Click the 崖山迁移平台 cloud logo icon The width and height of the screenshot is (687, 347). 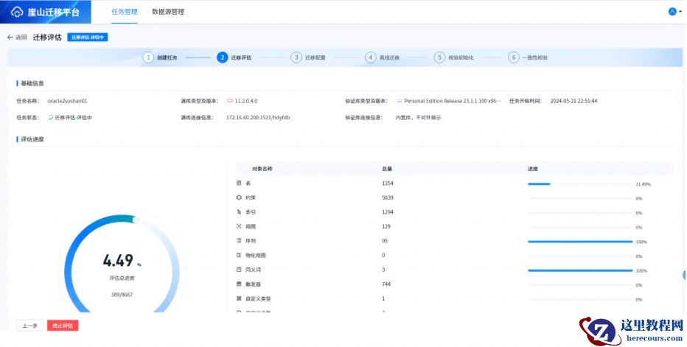(x=17, y=12)
